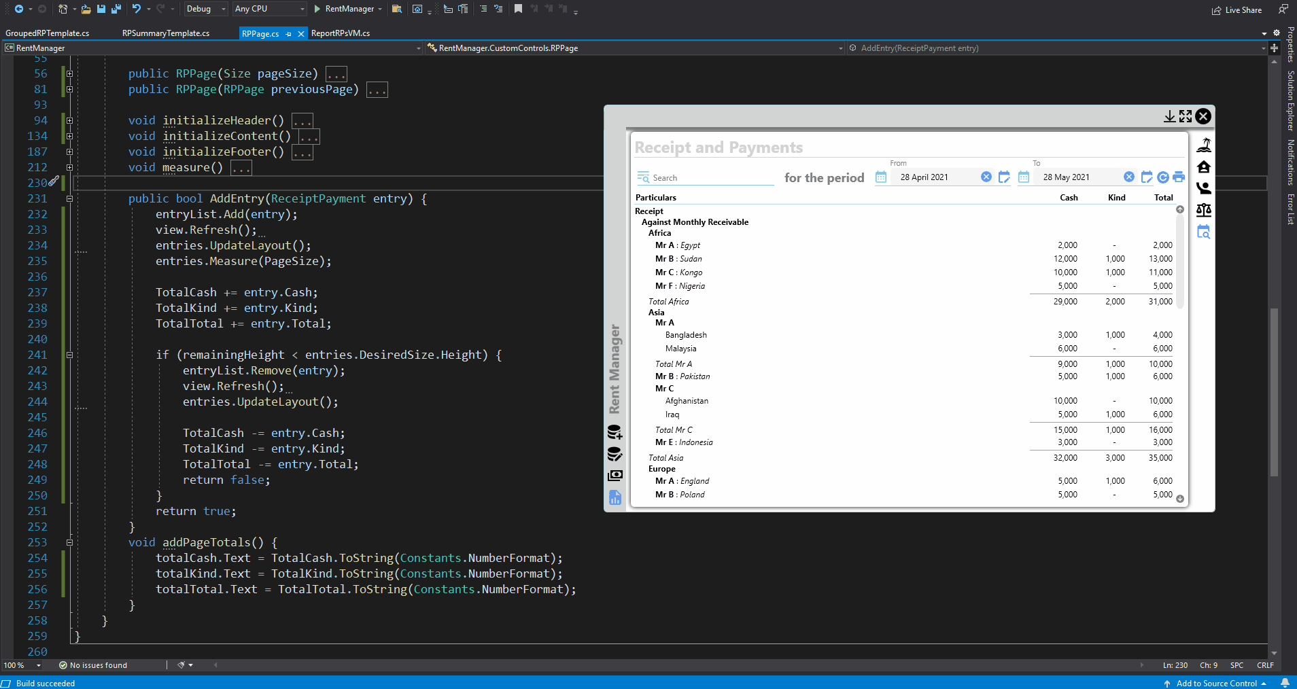Screen dimensions: 1297x689
Task: Click the print report icon
Action: (1179, 177)
